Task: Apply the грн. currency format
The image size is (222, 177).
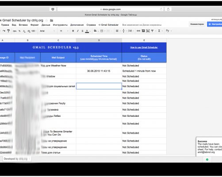Action: pyautogui.click(x=15, y=31)
